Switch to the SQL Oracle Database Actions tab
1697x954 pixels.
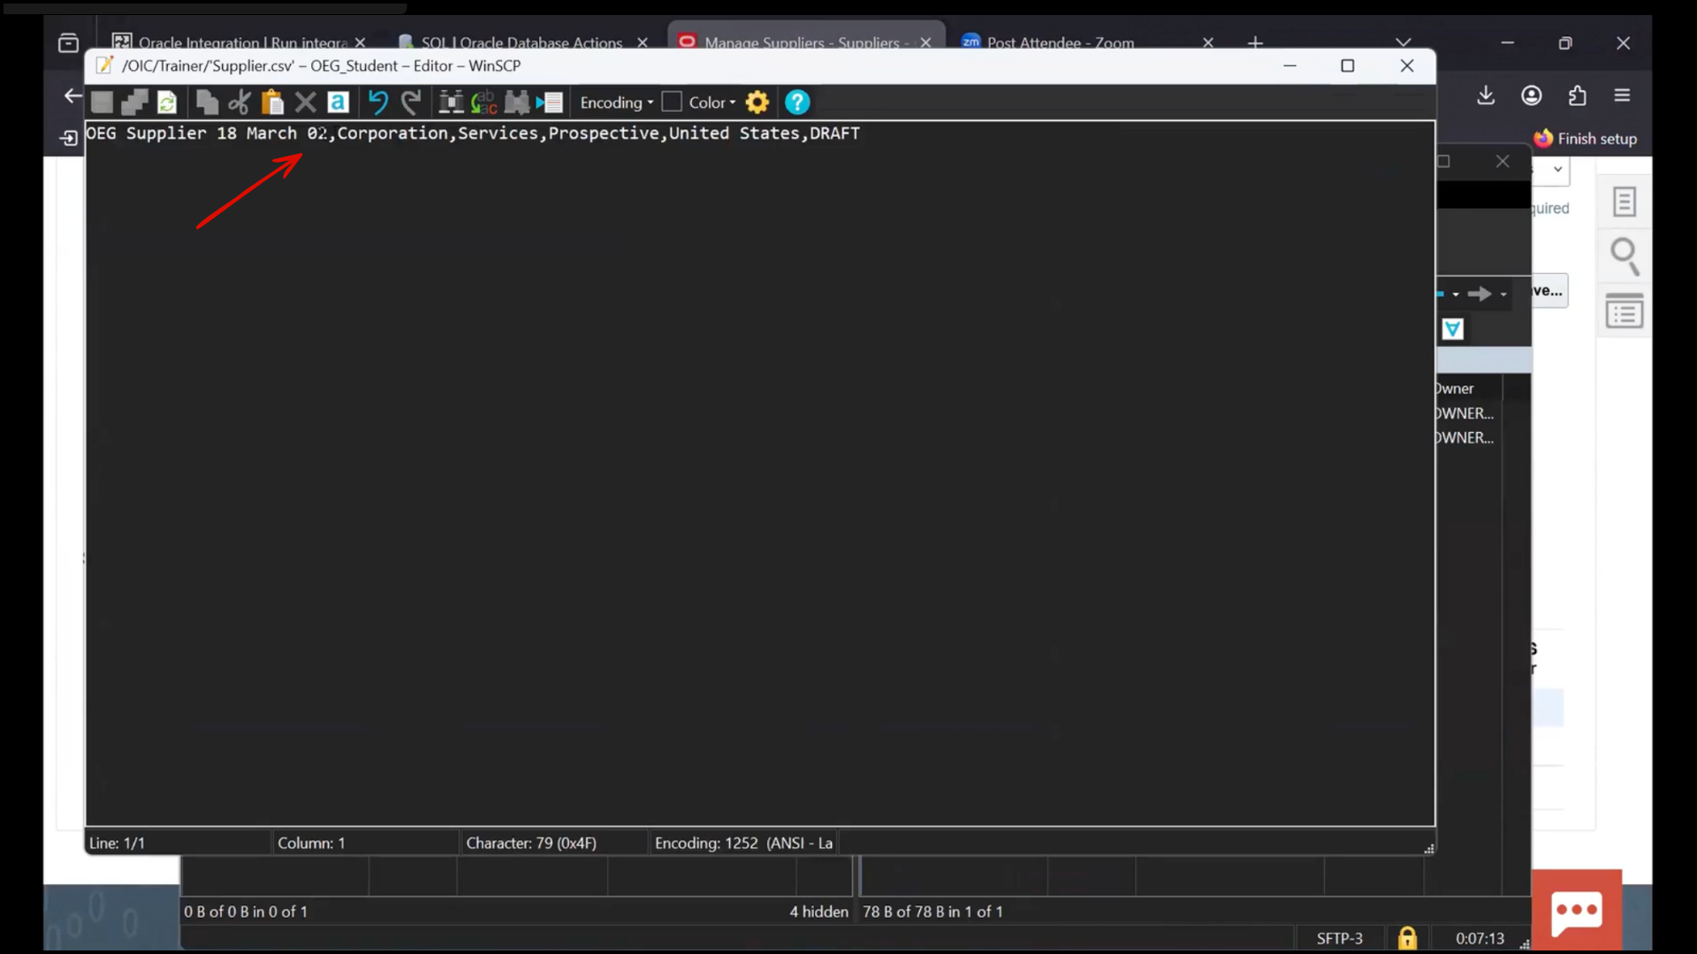click(521, 42)
